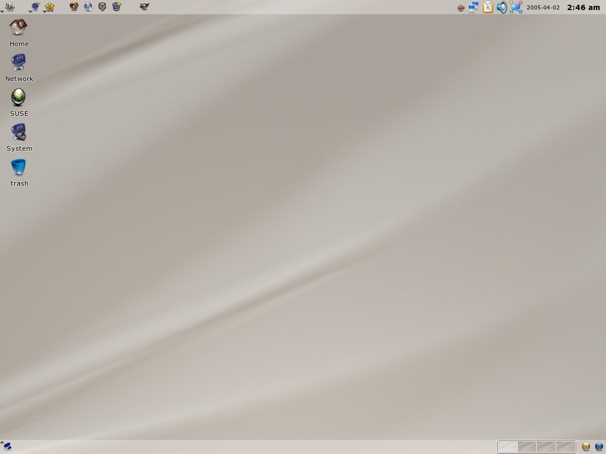The height and width of the screenshot is (454, 606).
Task: Open the blue globe-with-wrench panel menu
Action: pyautogui.click(x=35, y=7)
